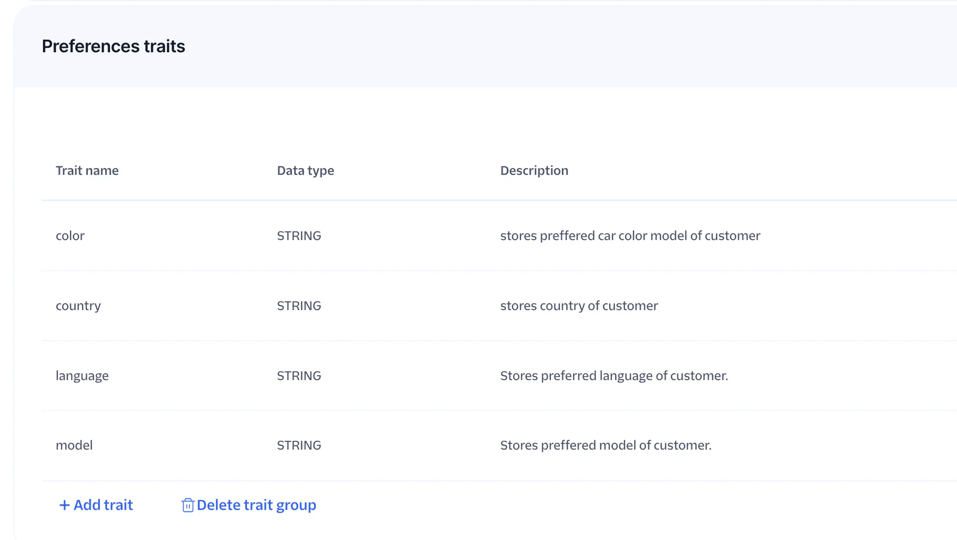The height and width of the screenshot is (540, 957).
Task: Select the model trait name cell
Action: click(x=74, y=445)
